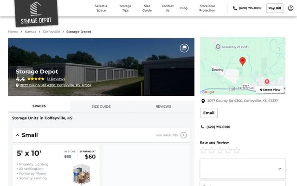This screenshot has height=186, width=297.
Task: Click the yellow rating stars on banner
Action: [36, 79]
